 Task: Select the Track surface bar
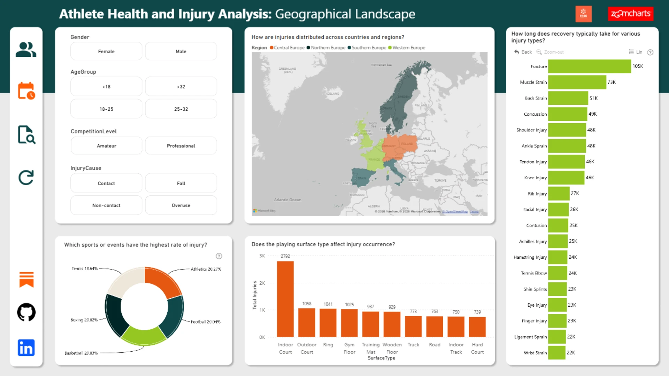pos(413,327)
